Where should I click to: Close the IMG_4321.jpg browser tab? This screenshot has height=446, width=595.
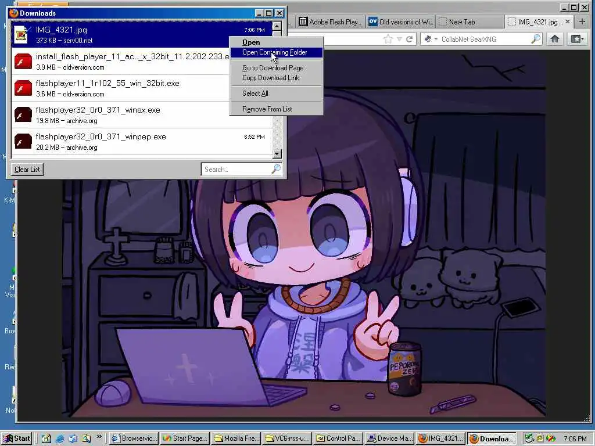[567, 21]
